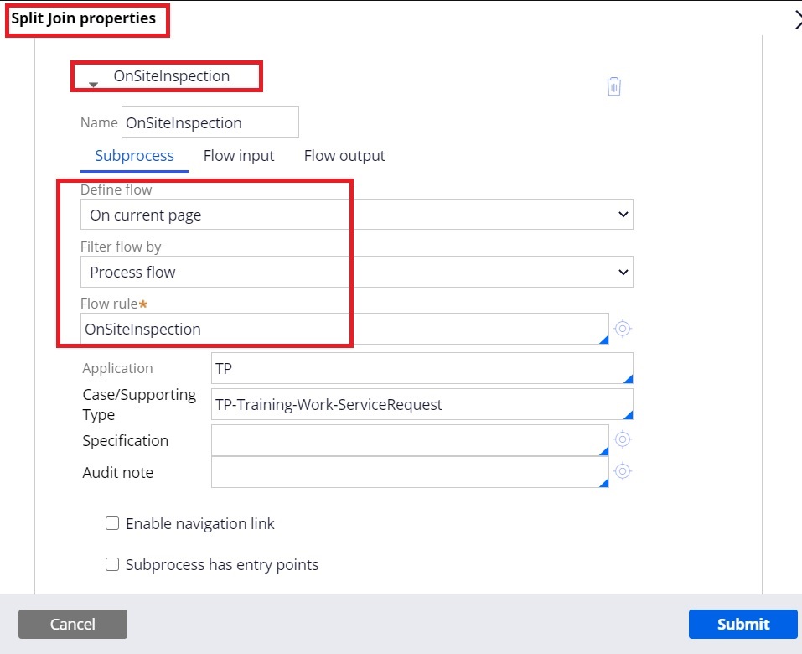Screen dimensions: 802x654
Task: Enable the navigation link checkbox
Action: click(x=112, y=523)
